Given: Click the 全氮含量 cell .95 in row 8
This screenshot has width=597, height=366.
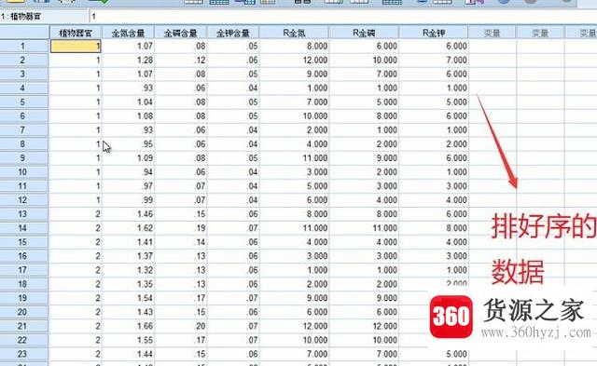Looking at the screenshot, I should 128,144.
